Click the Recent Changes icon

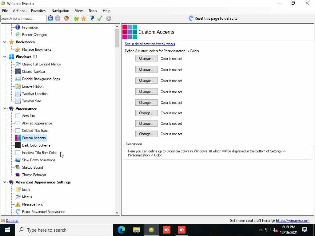18,34
